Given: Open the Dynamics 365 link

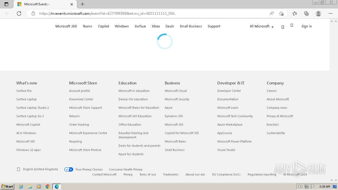Looking at the screenshot, I should pos(174,116).
